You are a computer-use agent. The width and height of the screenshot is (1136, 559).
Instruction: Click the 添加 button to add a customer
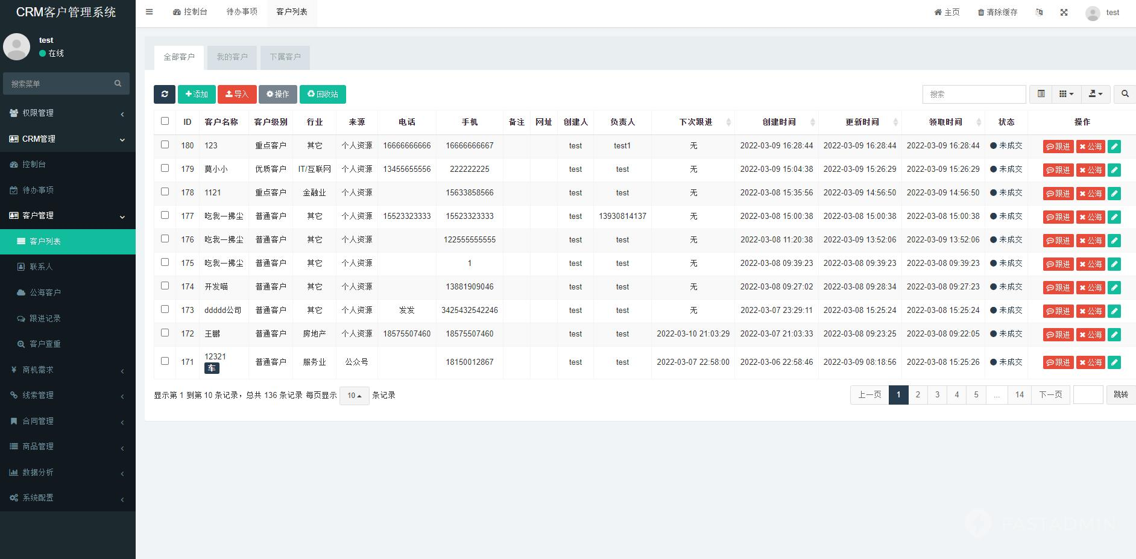197,94
